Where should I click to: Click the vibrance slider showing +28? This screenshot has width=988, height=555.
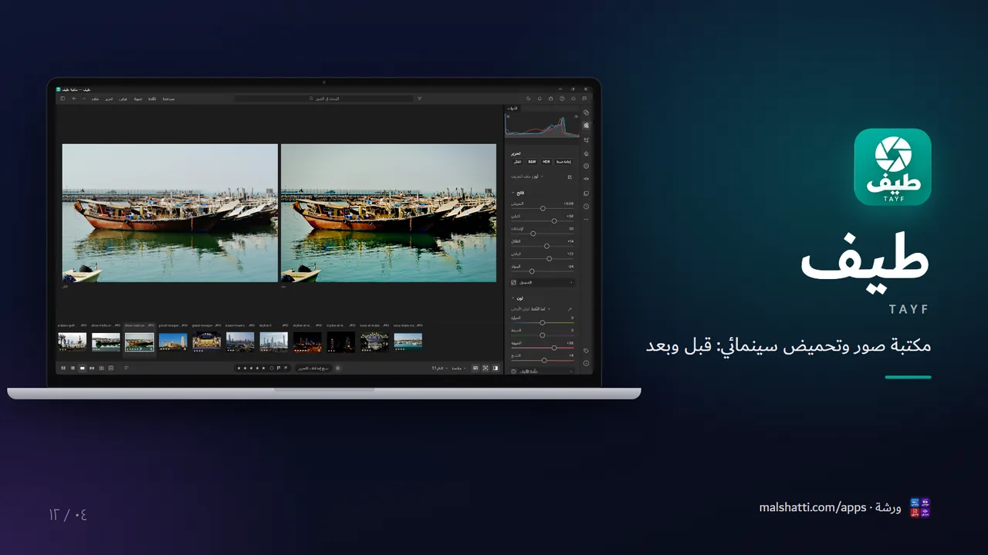(553, 348)
